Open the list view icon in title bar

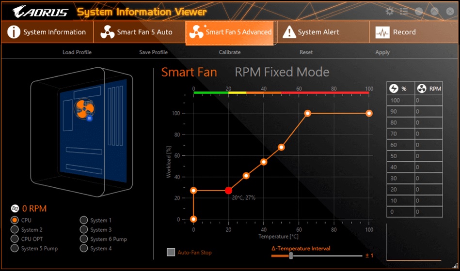(404, 12)
